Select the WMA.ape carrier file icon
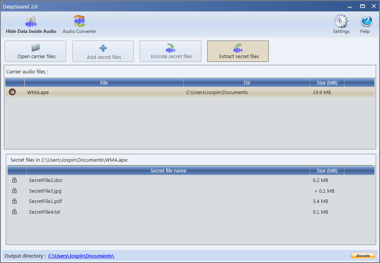380x263 pixels. pyautogui.click(x=12, y=92)
